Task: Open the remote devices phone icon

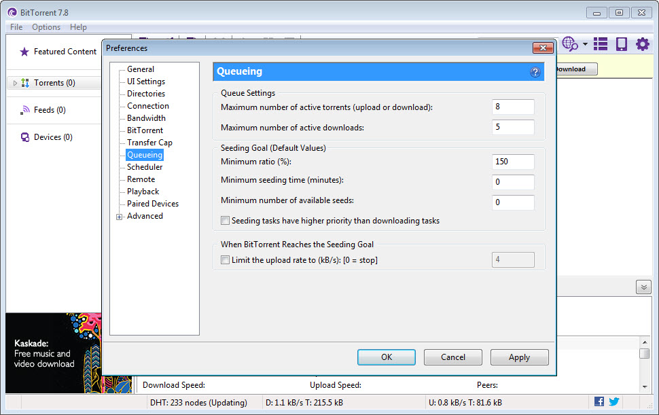Action: pos(621,43)
